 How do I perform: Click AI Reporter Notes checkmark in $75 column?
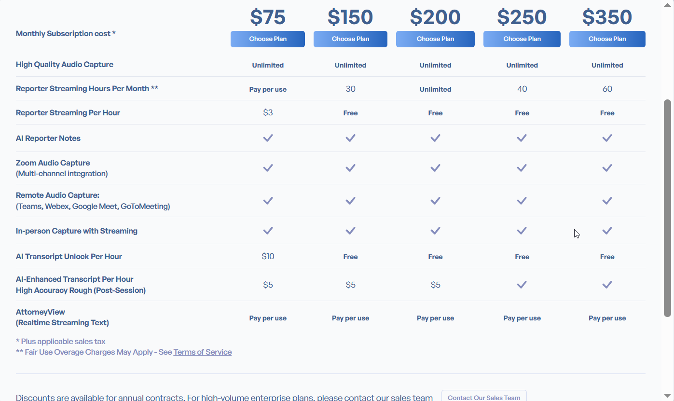pos(268,138)
